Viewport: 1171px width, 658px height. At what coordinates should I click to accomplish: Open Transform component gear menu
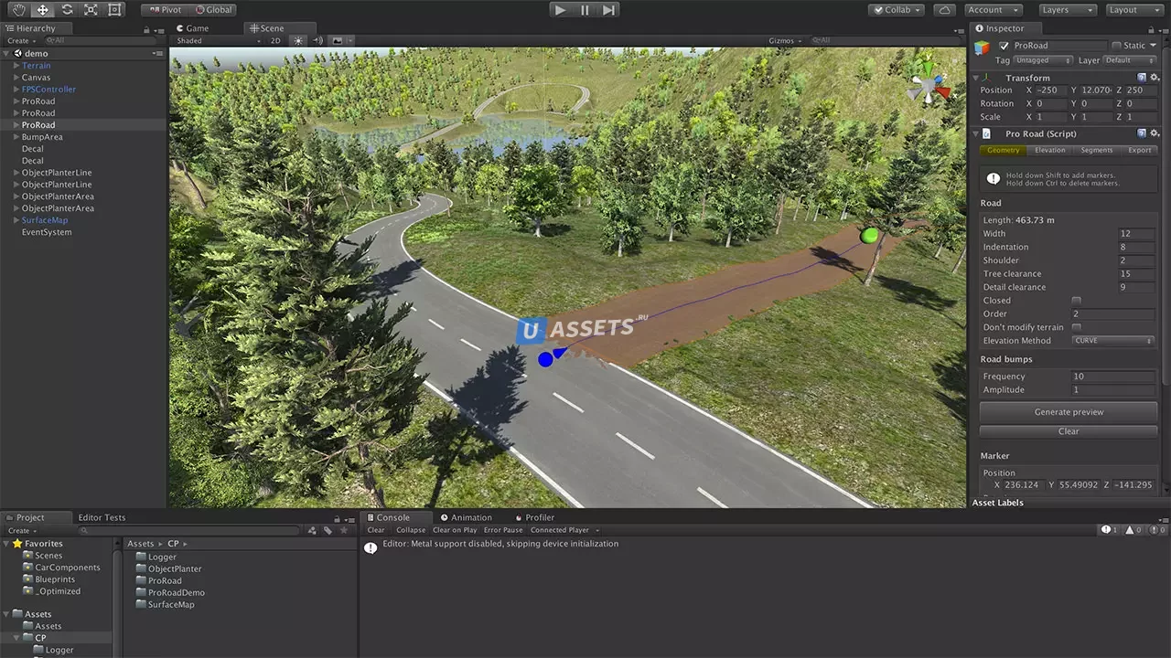[x=1155, y=78]
